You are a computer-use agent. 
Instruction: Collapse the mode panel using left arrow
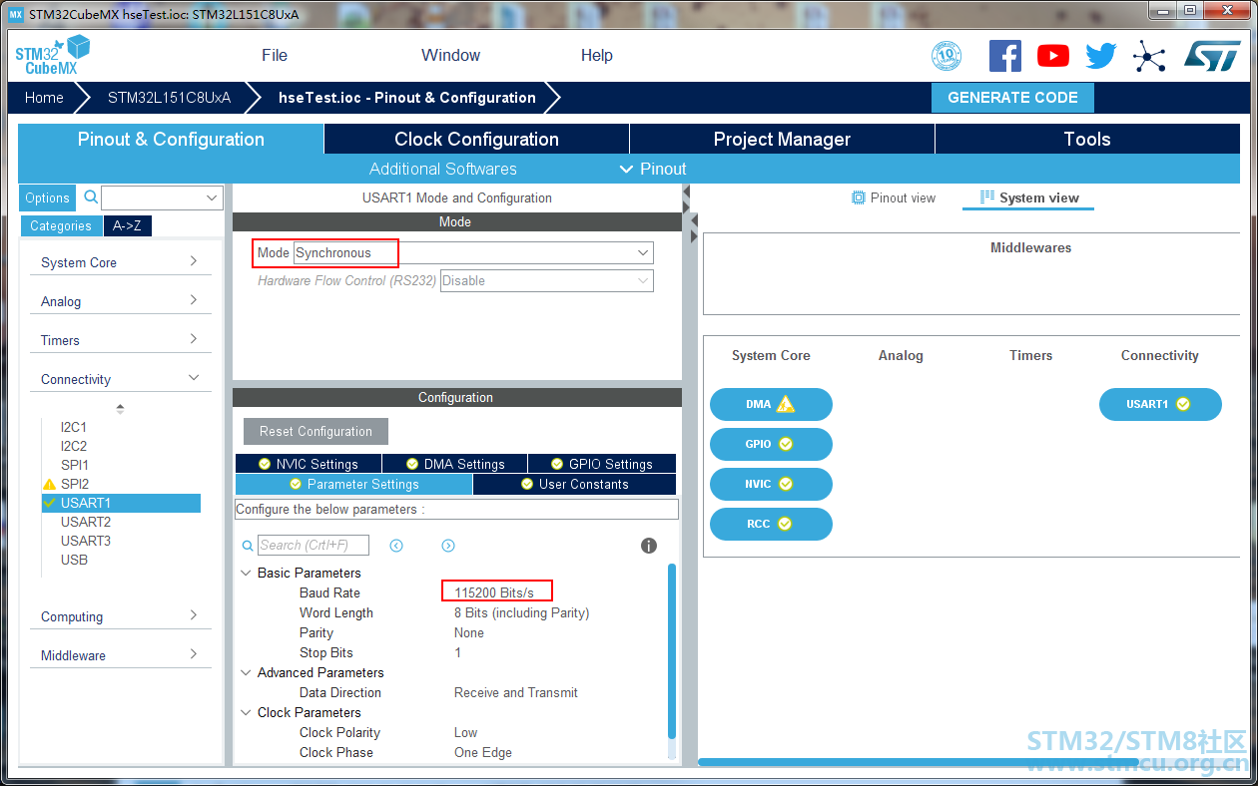[687, 192]
